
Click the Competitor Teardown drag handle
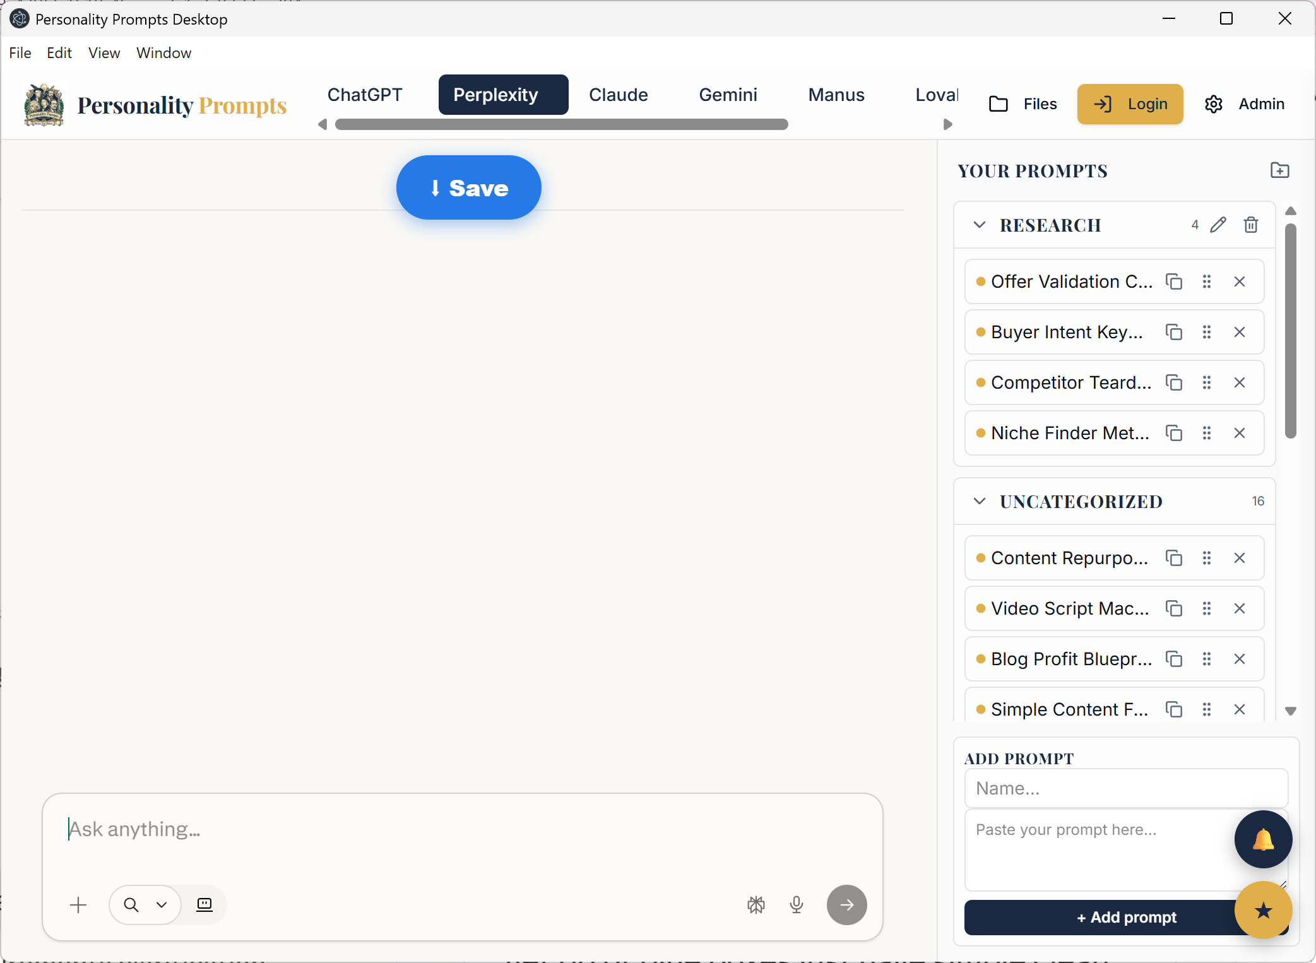pyautogui.click(x=1207, y=382)
